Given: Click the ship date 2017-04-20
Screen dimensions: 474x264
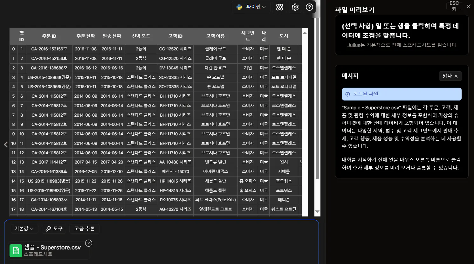Looking at the screenshot, I should 112,162.
